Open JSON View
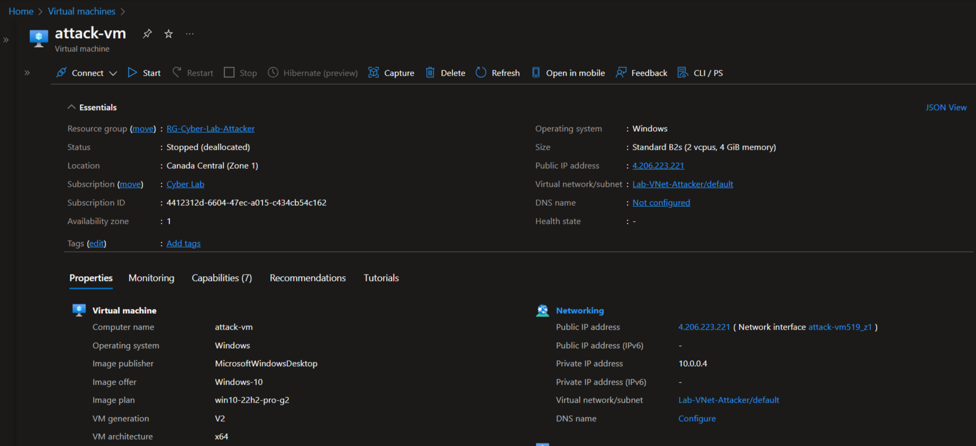The width and height of the screenshot is (976, 446). [x=946, y=107]
